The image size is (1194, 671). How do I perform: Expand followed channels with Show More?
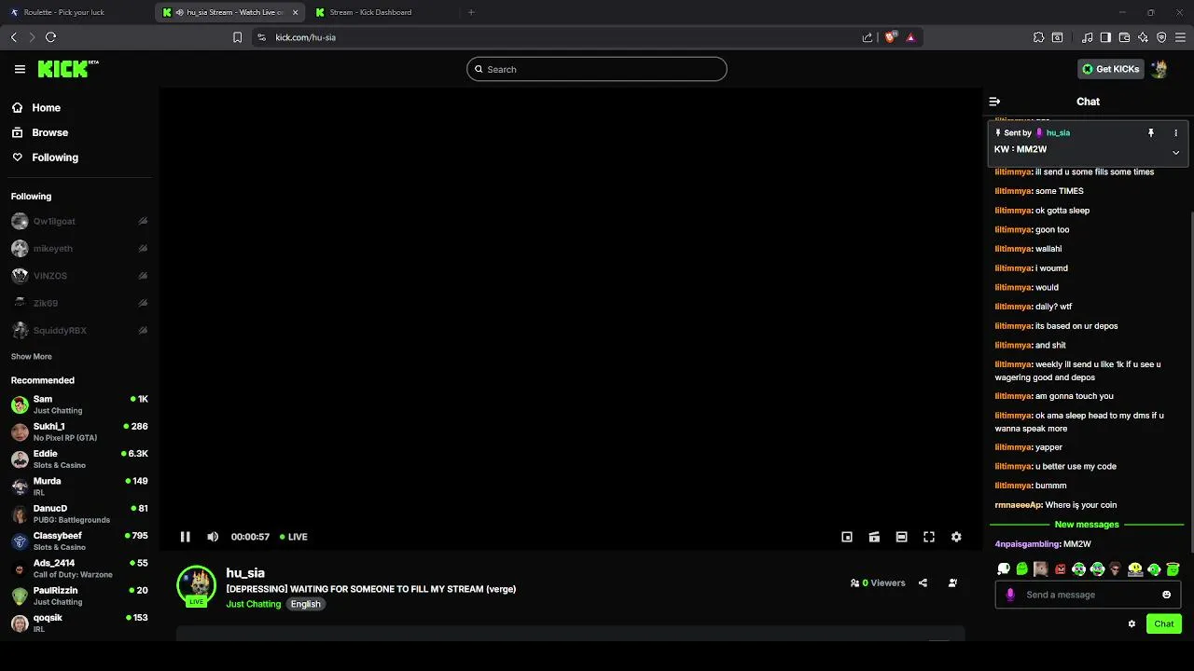(32, 357)
